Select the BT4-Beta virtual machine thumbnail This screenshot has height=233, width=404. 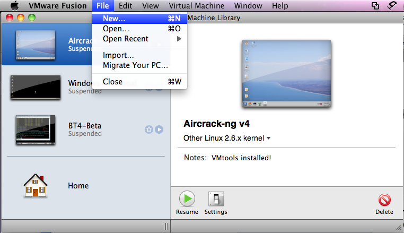[x=36, y=130]
